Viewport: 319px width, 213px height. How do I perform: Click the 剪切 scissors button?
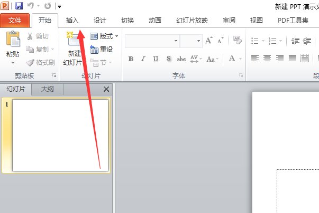click(x=38, y=36)
